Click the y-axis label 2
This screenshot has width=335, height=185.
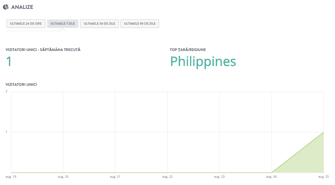tap(6, 91)
